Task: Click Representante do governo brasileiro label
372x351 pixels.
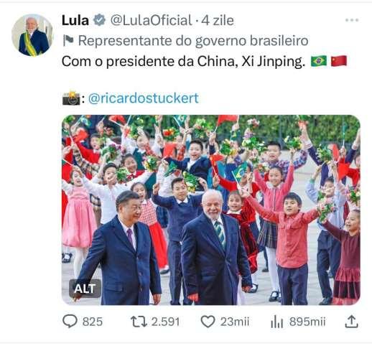Action: click(193, 41)
